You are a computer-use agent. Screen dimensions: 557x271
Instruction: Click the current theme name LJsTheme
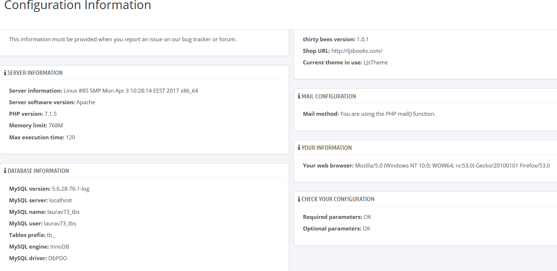pos(376,62)
